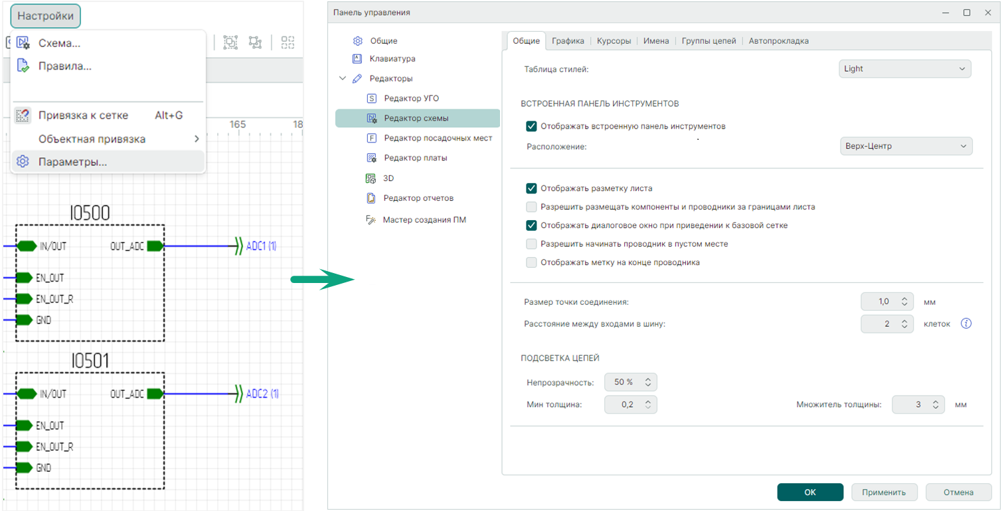The height and width of the screenshot is (511, 1002).
Task: Click the УГО editor icon in sidebar
Action: coord(372,99)
